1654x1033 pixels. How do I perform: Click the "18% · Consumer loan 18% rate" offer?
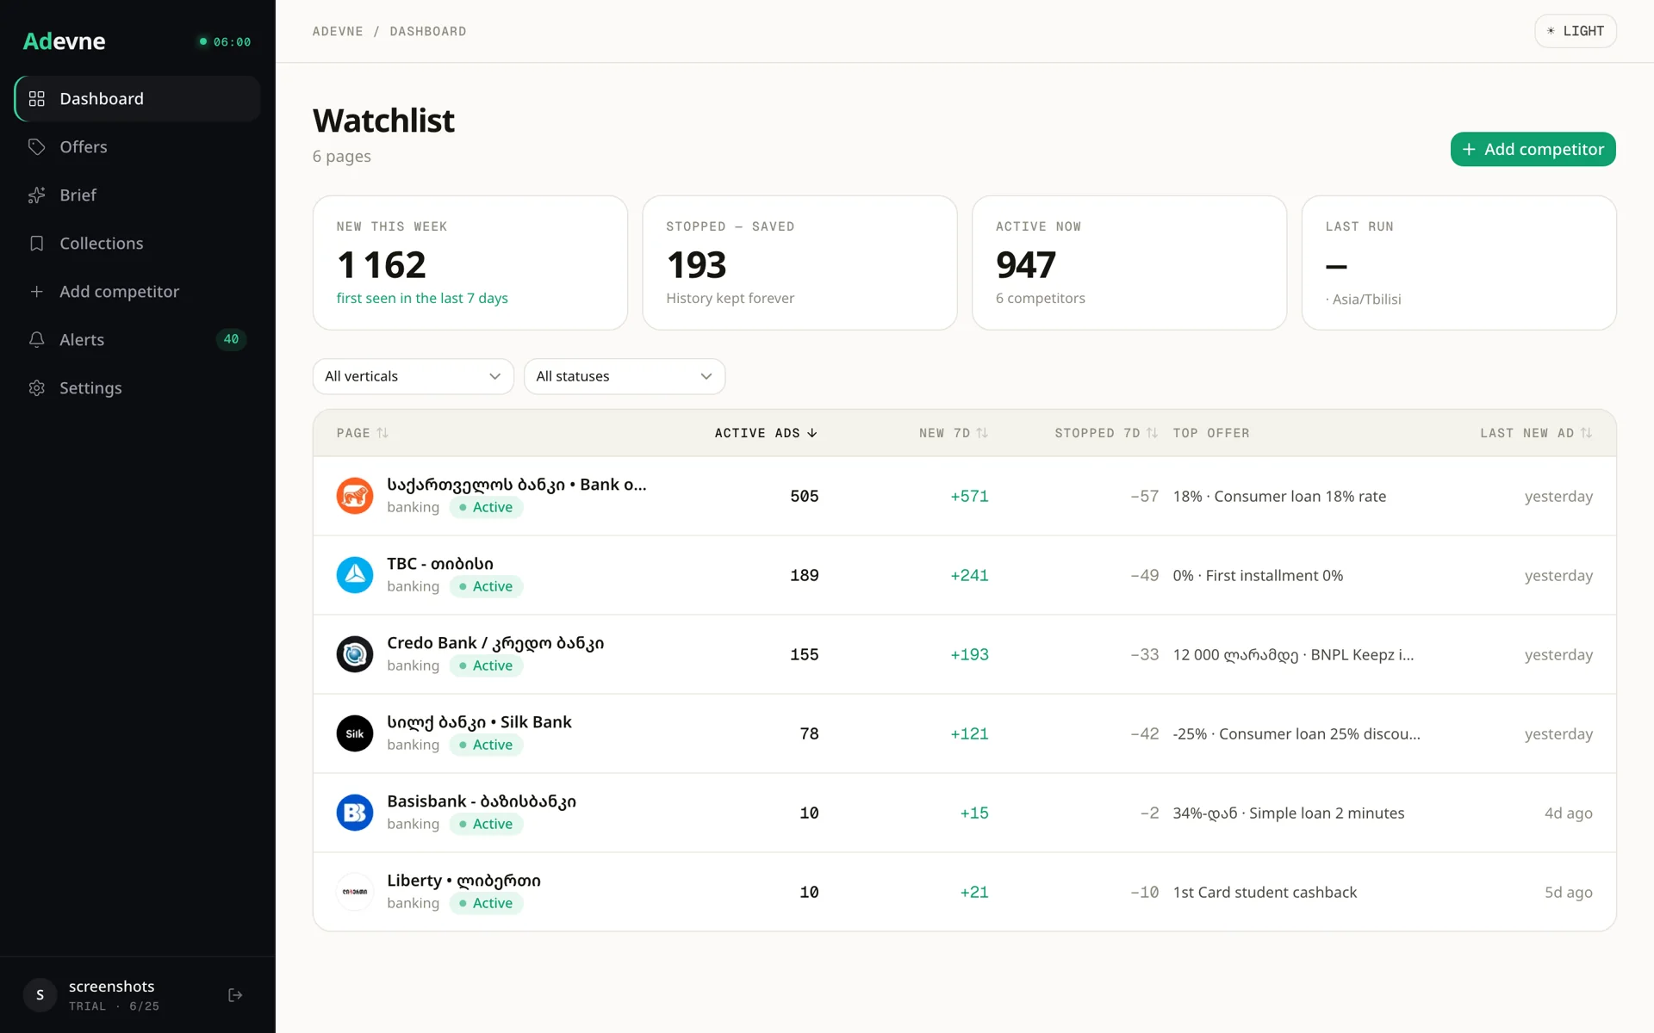1279,496
